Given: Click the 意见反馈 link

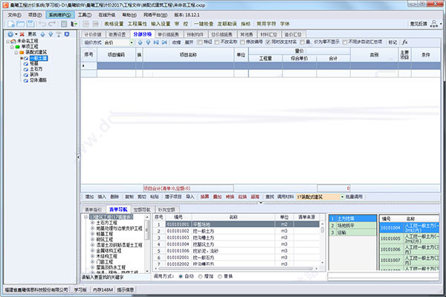Looking at the screenshot, I should click(418, 24).
